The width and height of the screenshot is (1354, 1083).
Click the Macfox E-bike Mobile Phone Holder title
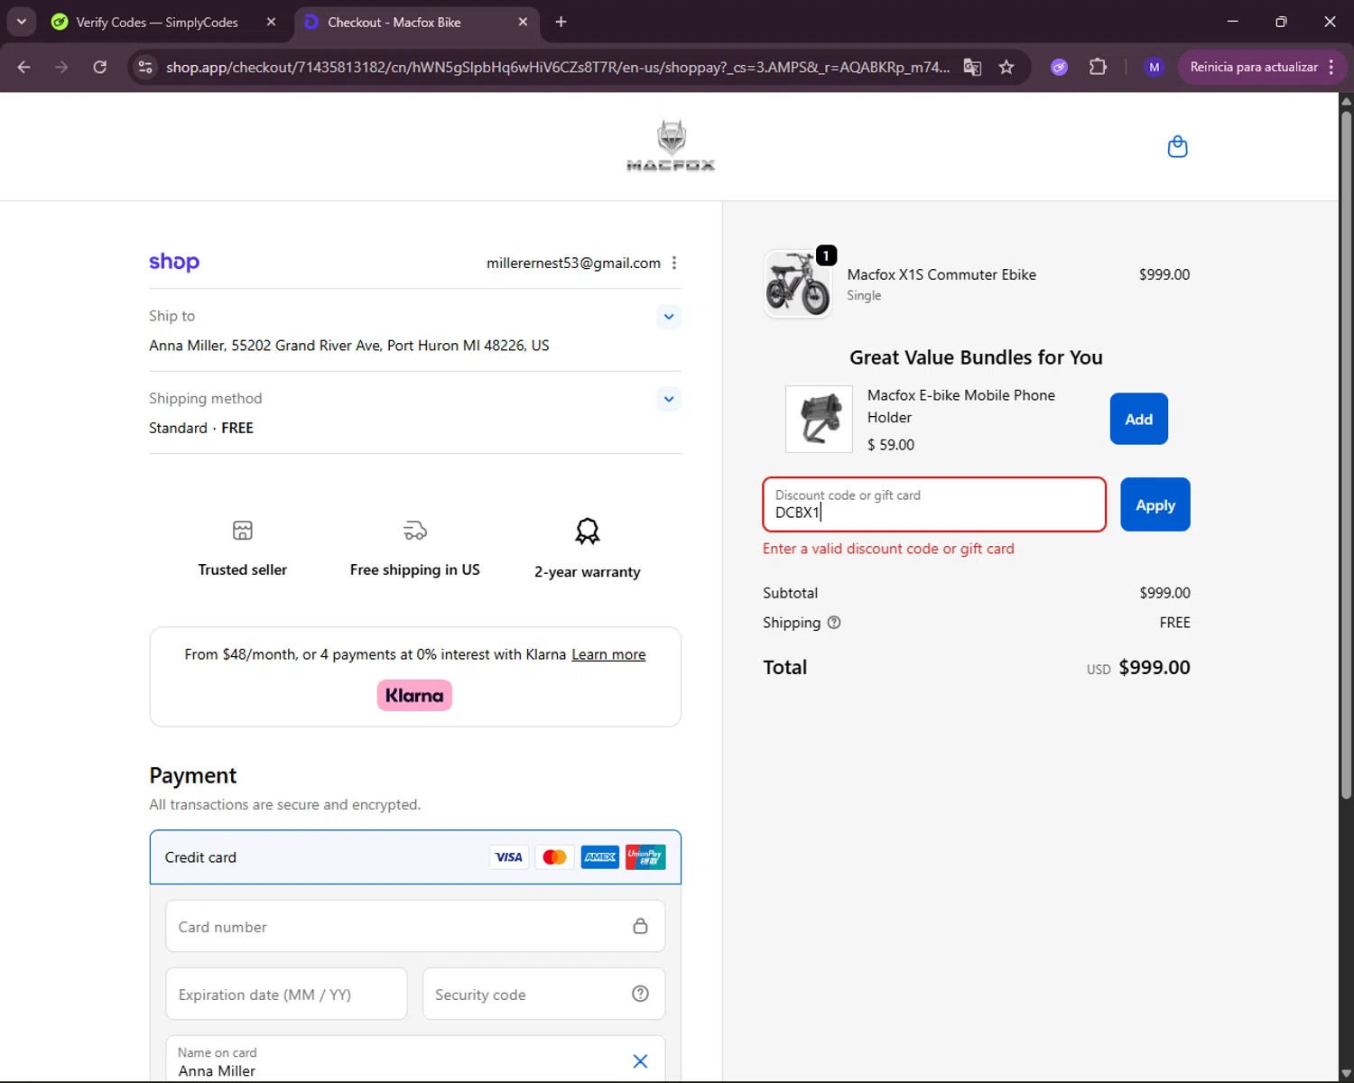[961, 406]
